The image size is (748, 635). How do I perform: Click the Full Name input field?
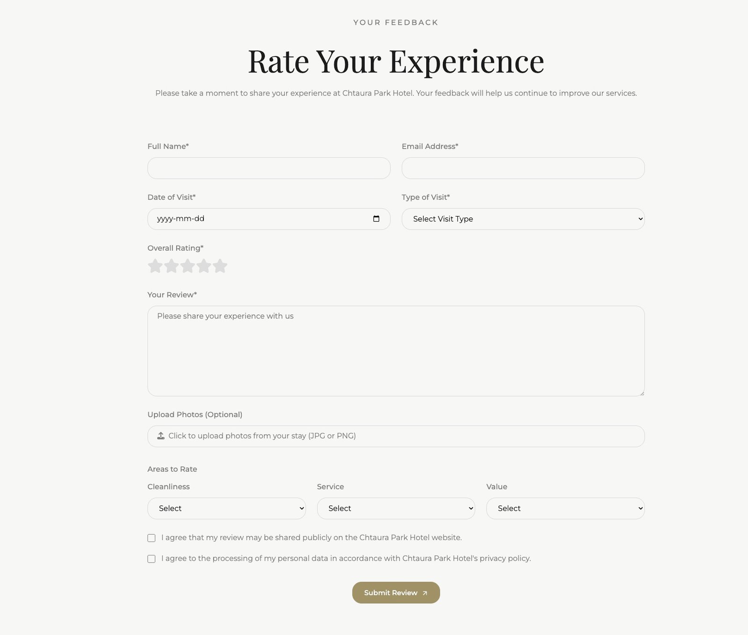(x=269, y=168)
